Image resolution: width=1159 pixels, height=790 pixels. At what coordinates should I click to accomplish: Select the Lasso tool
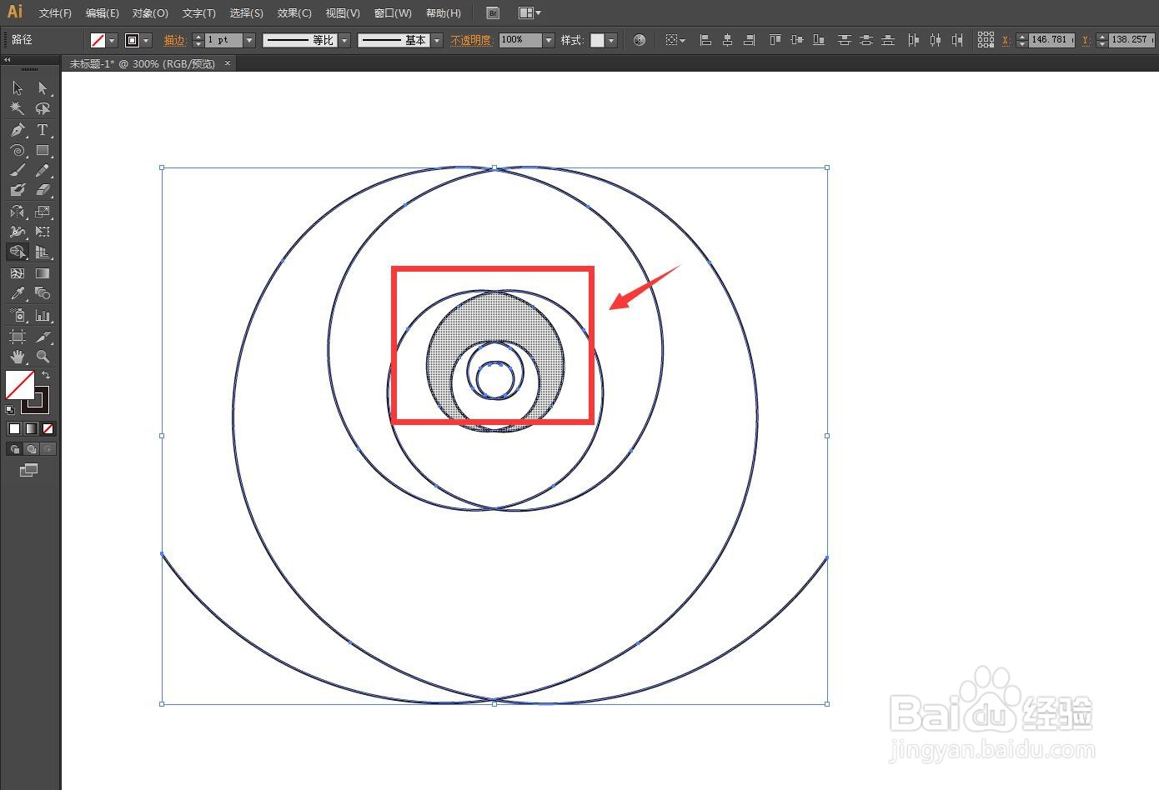(x=43, y=109)
